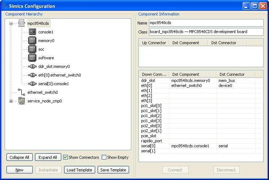269x180 pixels.
Task: Click the eth[0]:ethernet_switch0 connector plug icon
Action: pos(32,75)
